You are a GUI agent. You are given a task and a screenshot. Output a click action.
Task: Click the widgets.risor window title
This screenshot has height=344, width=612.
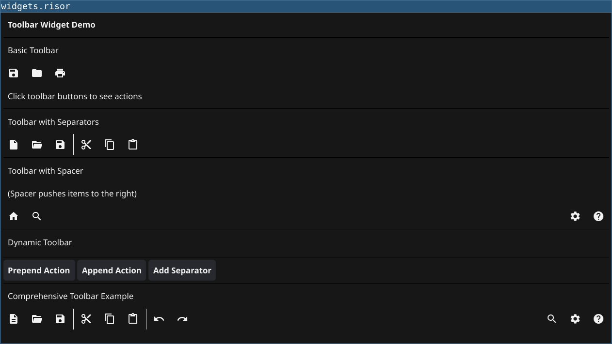click(35, 6)
